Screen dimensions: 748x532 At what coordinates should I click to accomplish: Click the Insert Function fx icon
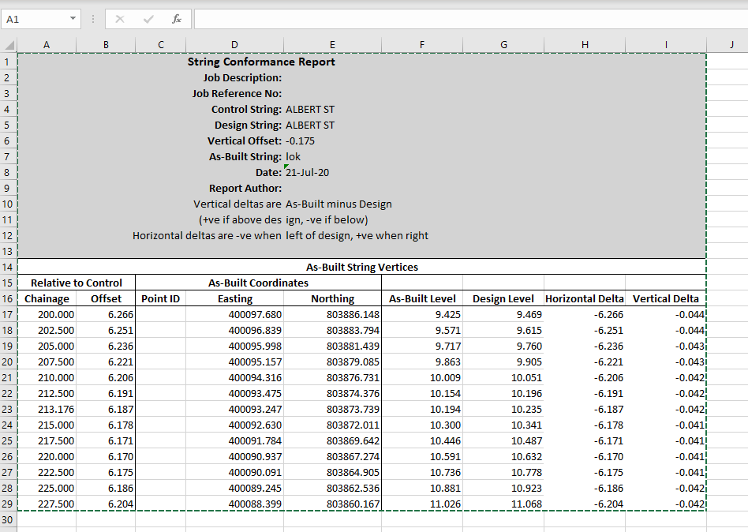pos(177,19)
